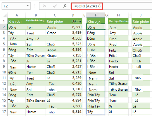
Task: Select cell with value 2,427
Action: 73,66
